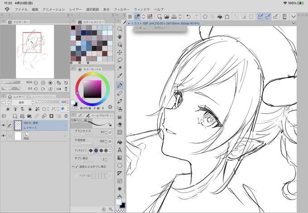
Task: Select the fill bucket tool in tool palette
Action: point(120,142)
